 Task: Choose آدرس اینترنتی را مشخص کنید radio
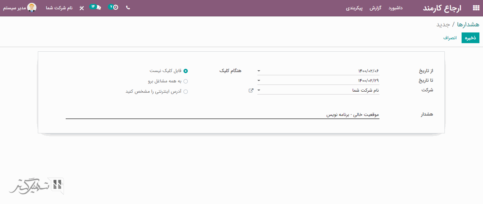[x=186, y=92]
